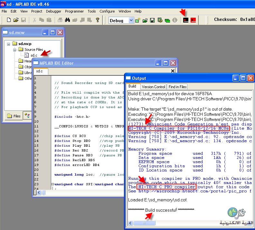Switch to the Symbols tab icon in sd.mcw
The width and height of the screenshot is (255, 230).
coord(27,115)
